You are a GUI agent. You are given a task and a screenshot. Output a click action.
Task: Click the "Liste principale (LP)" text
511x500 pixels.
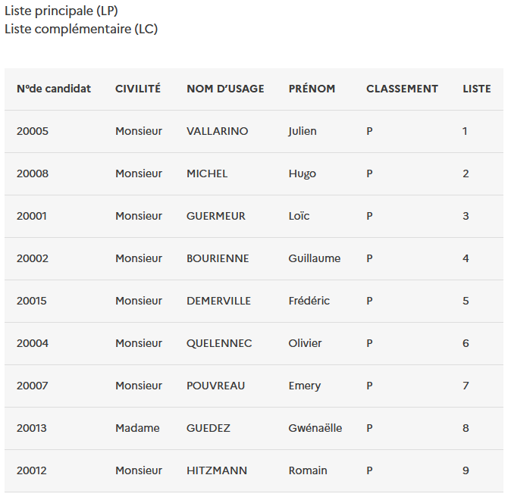[61, 11]
